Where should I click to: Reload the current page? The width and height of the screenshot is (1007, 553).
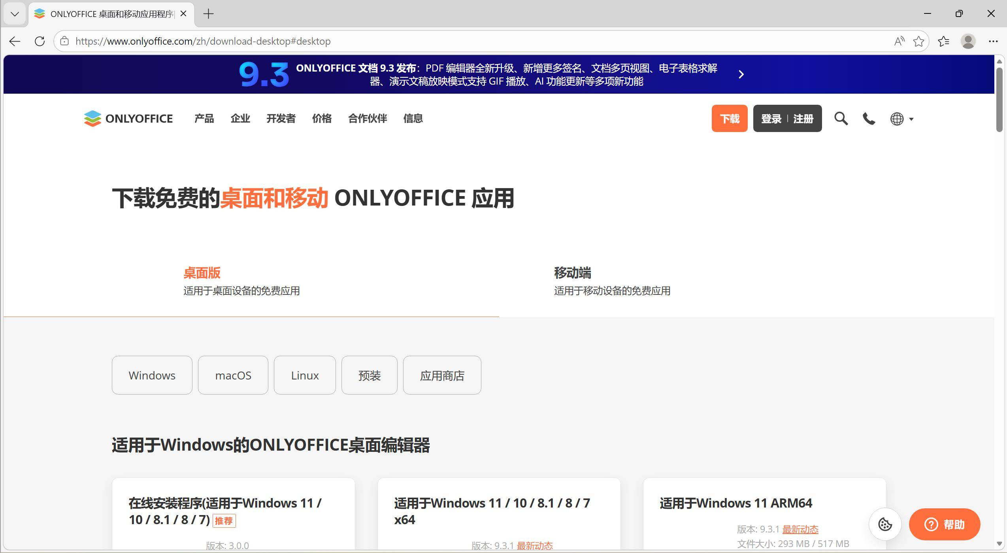[x=40, y=41]
